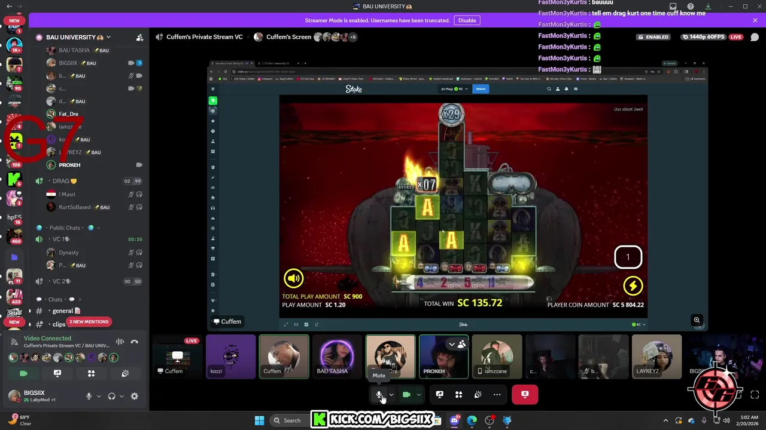Open input device arrow next to user mic
This screenshot has width=766, height=430.
coord(99,396)
